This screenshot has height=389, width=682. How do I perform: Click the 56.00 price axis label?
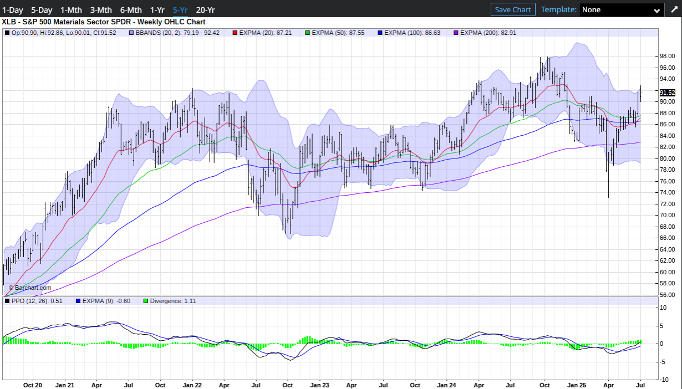667,295
